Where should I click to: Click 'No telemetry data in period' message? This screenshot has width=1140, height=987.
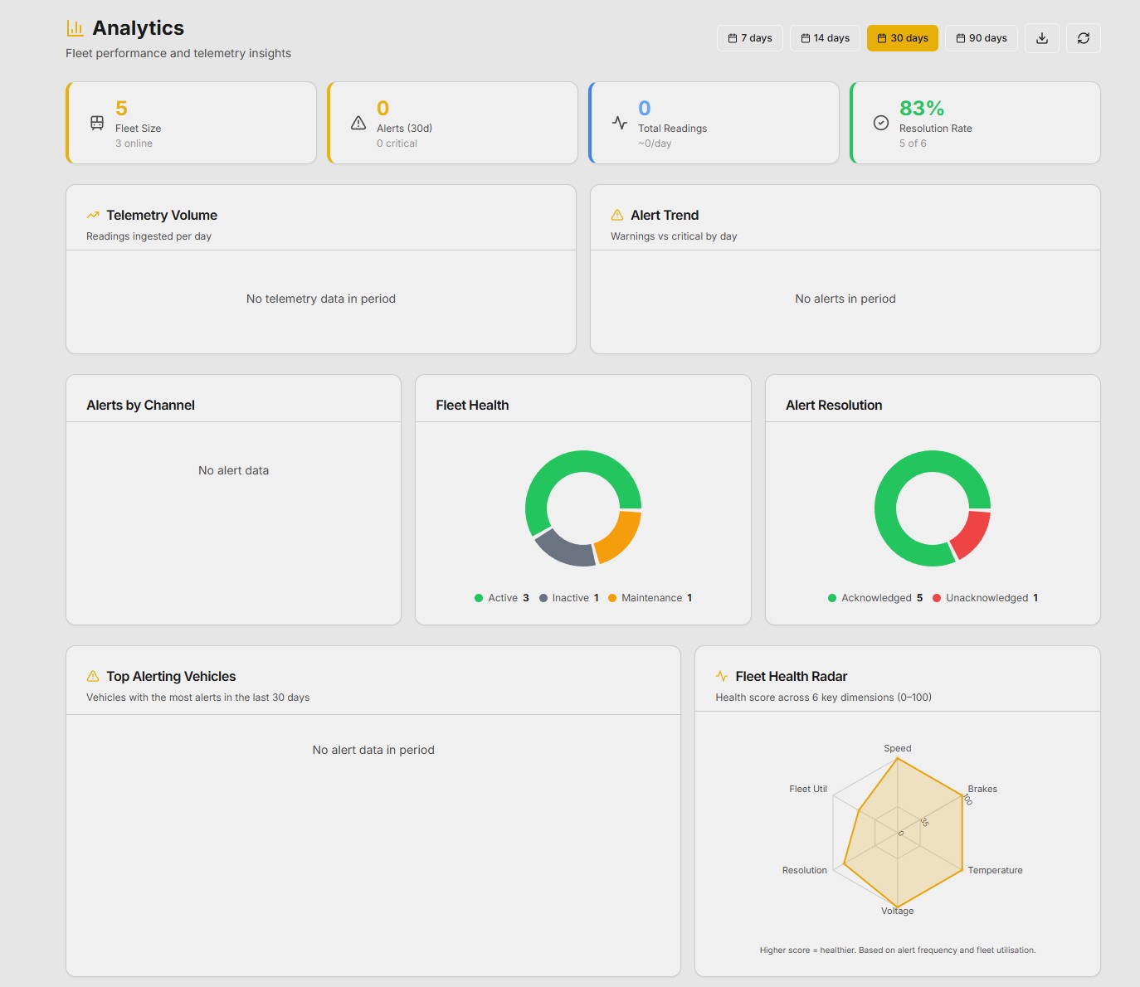pos(321,299)
